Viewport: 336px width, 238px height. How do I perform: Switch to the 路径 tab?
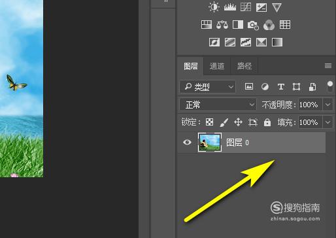click(x=244, y=66)
